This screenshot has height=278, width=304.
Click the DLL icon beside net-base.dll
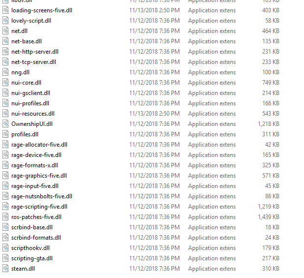pos(5,41)
